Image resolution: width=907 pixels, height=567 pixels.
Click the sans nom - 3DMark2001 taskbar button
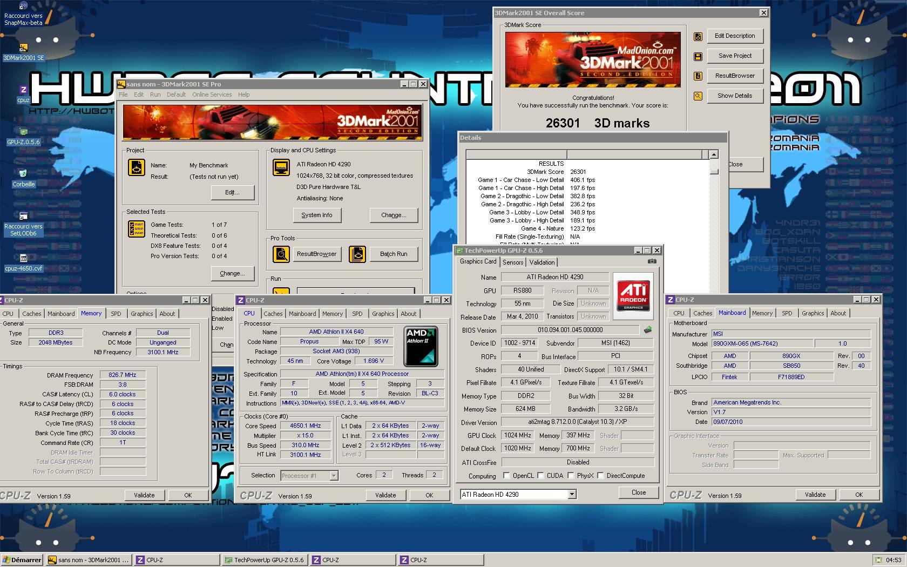tap(89, 560)
